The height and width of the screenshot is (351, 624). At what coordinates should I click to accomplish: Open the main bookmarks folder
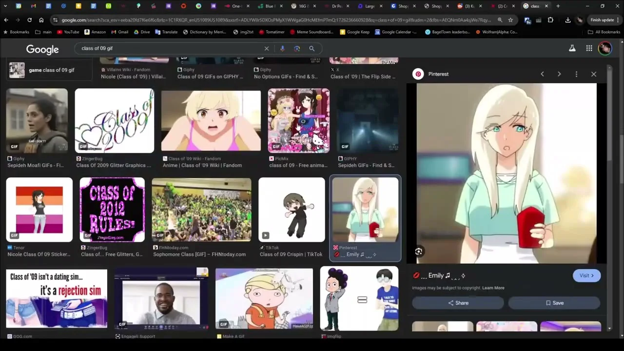coord(43,32)
